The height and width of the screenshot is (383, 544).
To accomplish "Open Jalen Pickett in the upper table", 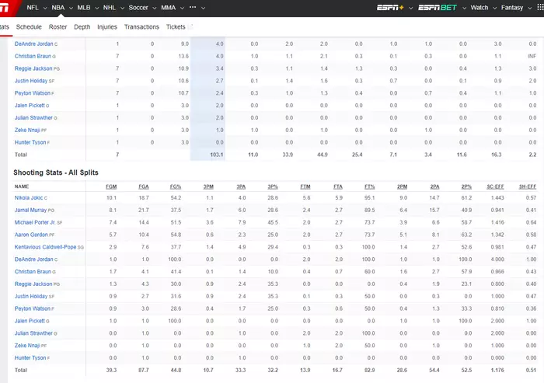I will (30, 105).
